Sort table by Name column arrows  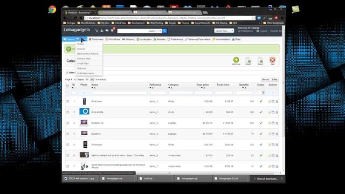[93, 88]
